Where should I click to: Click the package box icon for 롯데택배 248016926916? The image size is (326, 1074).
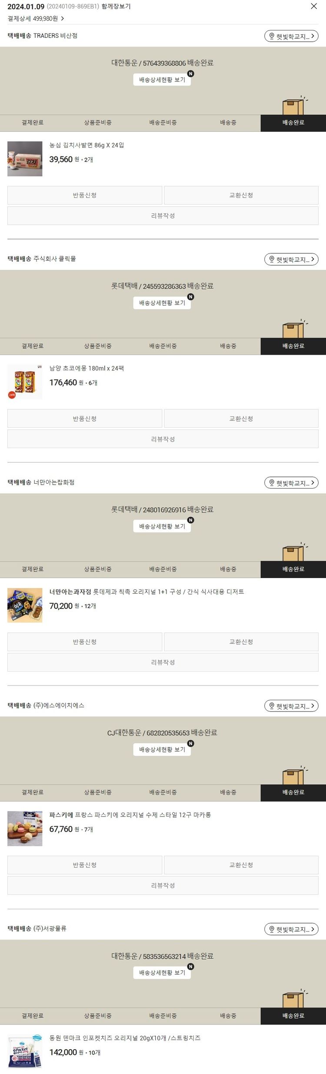tap(294, 552)
